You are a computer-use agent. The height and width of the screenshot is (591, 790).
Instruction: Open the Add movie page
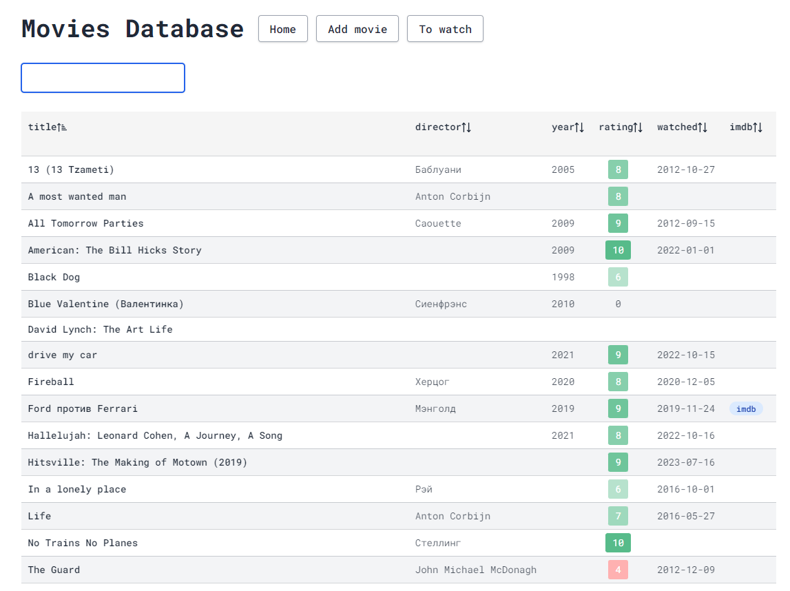357,29
